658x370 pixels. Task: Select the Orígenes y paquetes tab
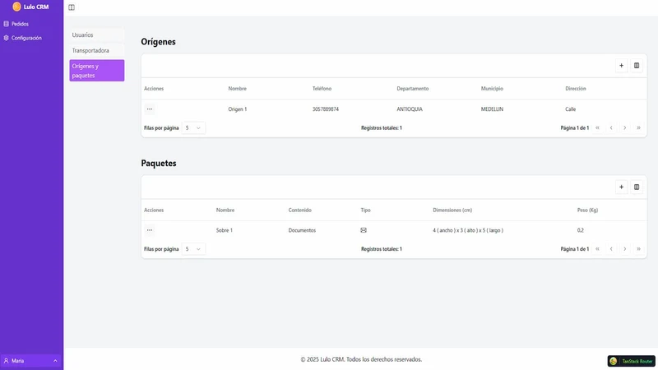pos(96,71)
